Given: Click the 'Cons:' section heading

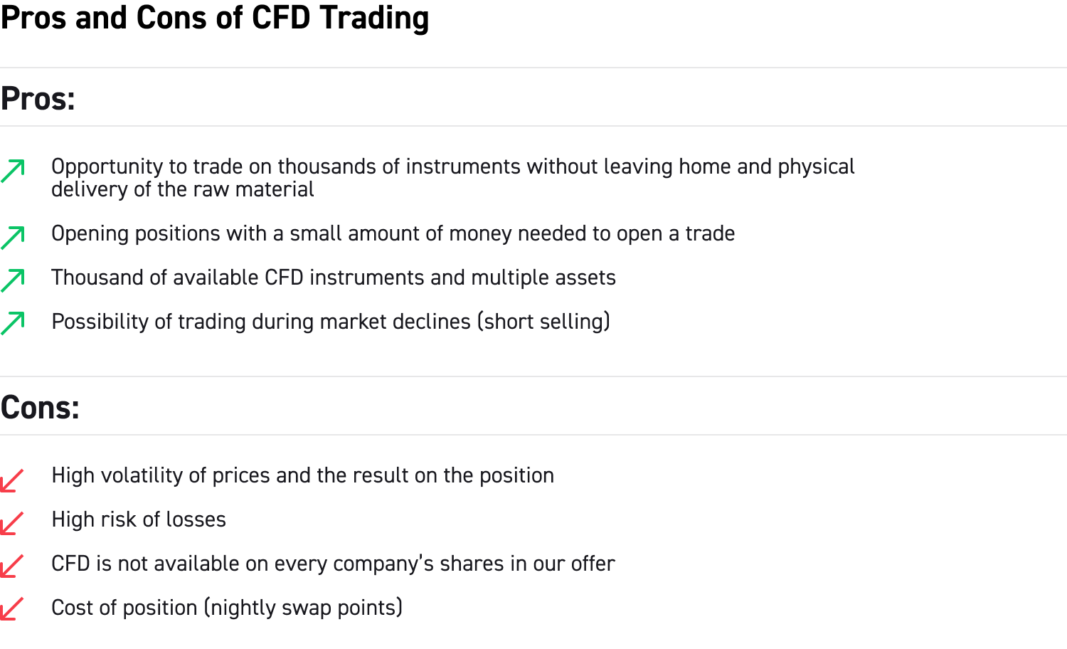Looking at the screenshot, I should pyautogui.click(x=40, y=407).
